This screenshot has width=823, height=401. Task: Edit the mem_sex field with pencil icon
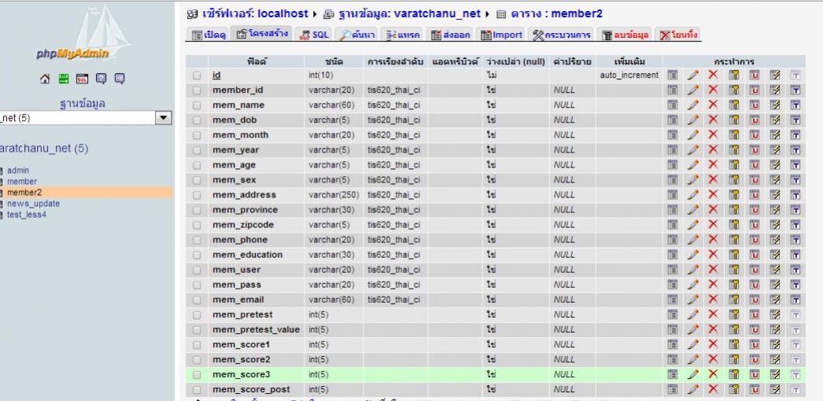click(693, 180)
